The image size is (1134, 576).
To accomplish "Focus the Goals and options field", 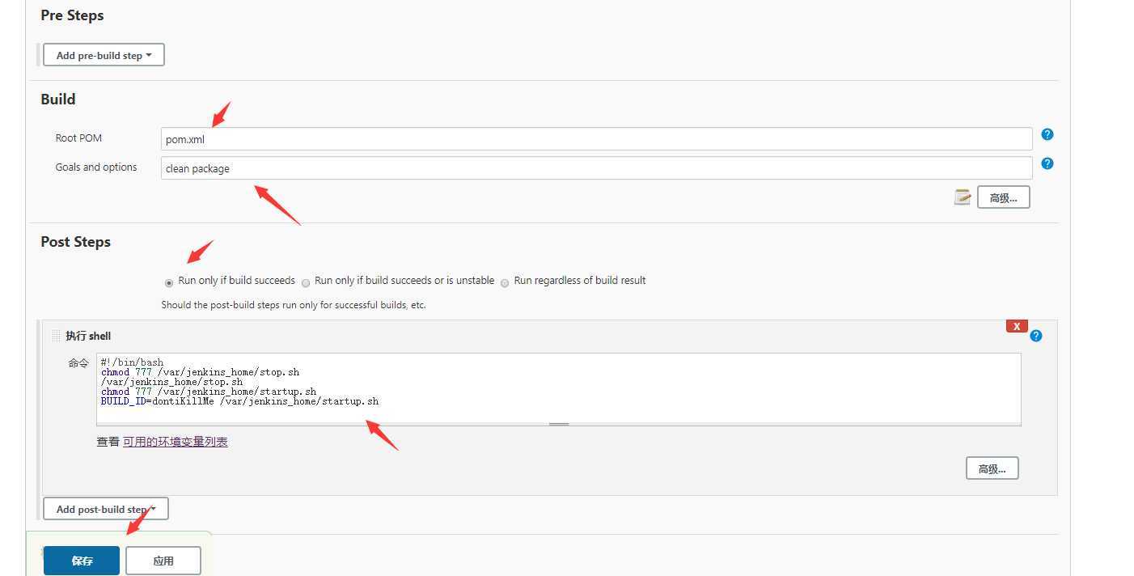I will click(597, 168).
